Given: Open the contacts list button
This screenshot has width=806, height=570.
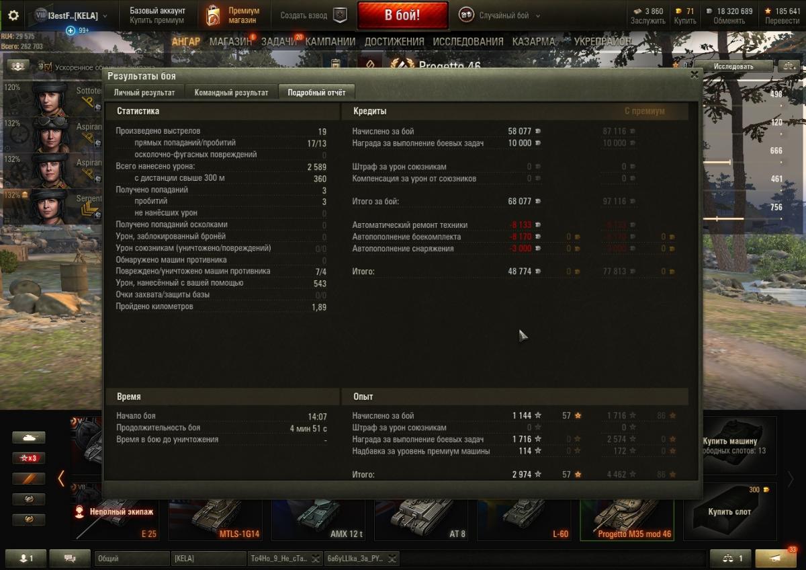Looking at the screenshot, I should point(26,558).
